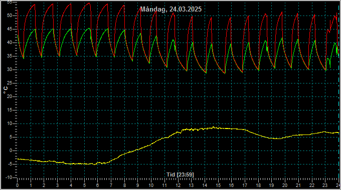Click hour 15 tick label
Image resolution: width=341 pixels, height=190 pixels.
pos(218,185)
